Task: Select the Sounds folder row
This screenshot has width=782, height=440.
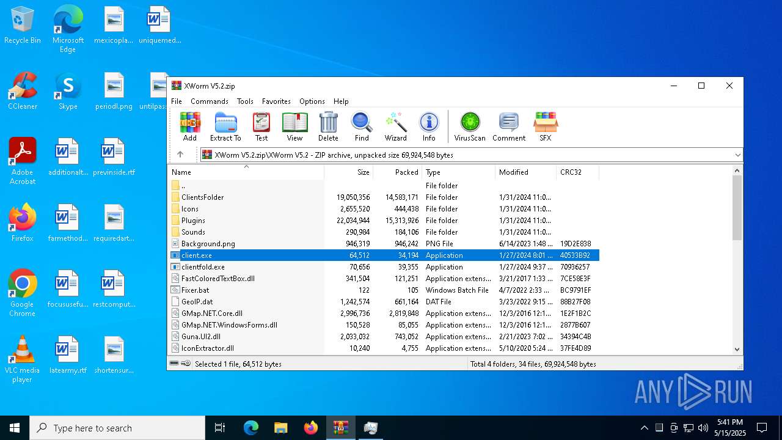Action: (x=384, y=232)
